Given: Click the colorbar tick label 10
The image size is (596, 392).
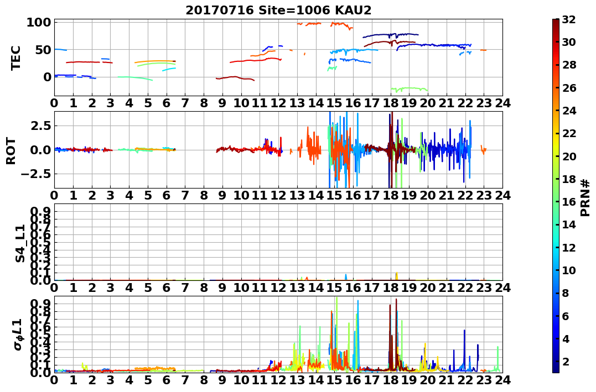Looking at the screenshot, I should pos(569,270).
